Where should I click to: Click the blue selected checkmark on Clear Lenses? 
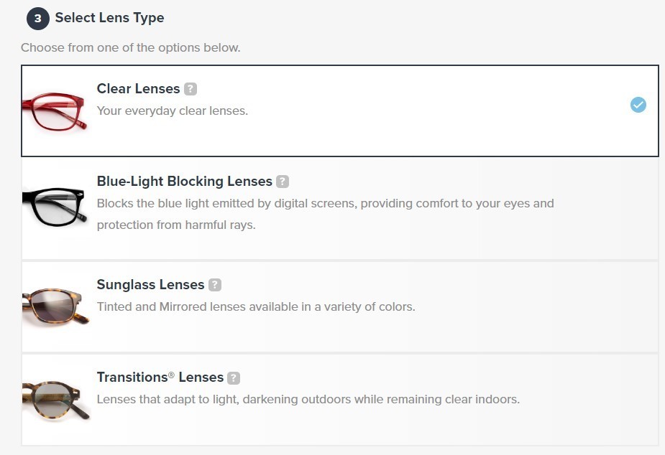638,105
